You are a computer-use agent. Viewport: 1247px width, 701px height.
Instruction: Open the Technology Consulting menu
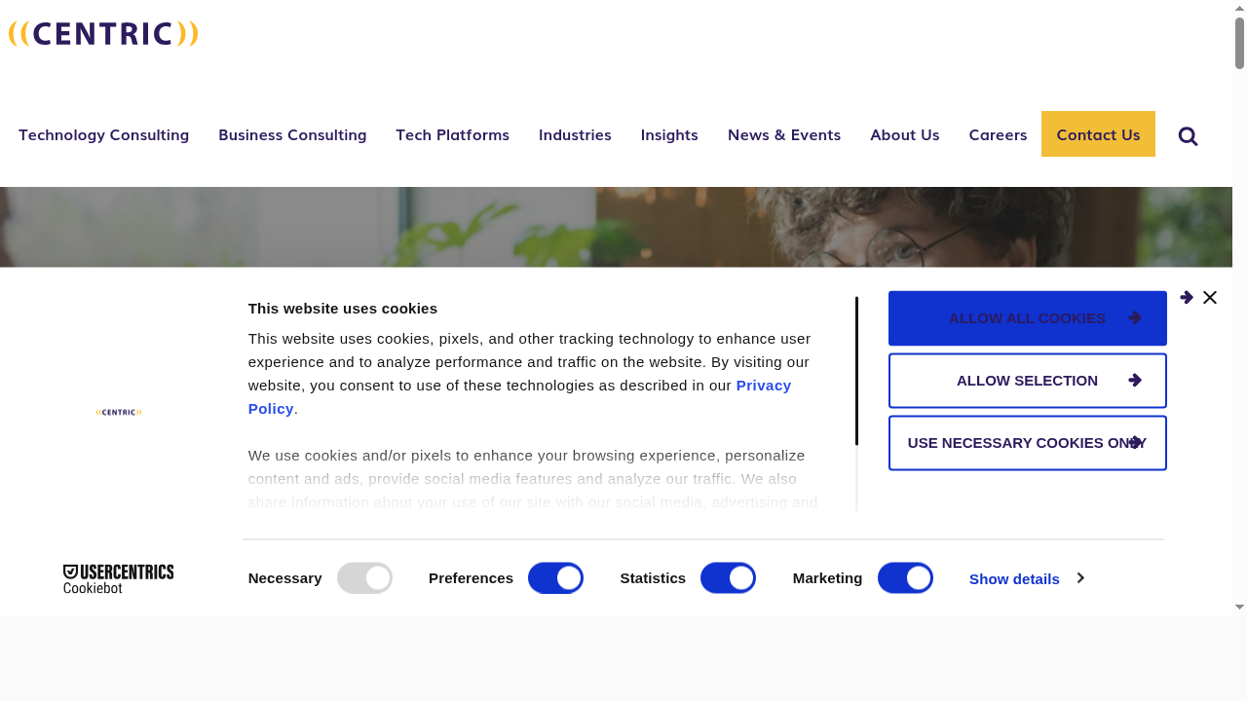click(x=103, y=134)
